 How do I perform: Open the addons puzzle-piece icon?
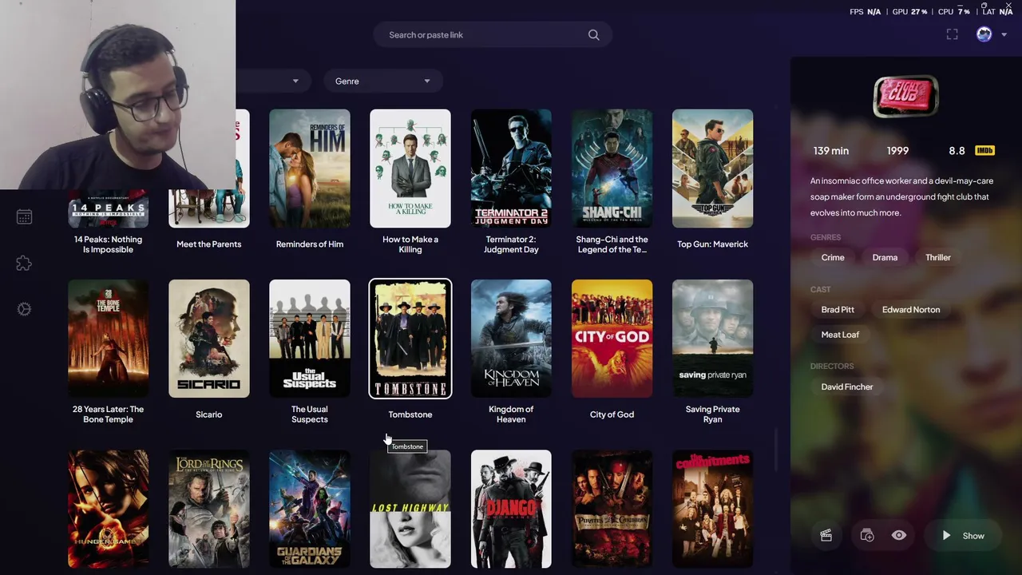coord(24,264)
